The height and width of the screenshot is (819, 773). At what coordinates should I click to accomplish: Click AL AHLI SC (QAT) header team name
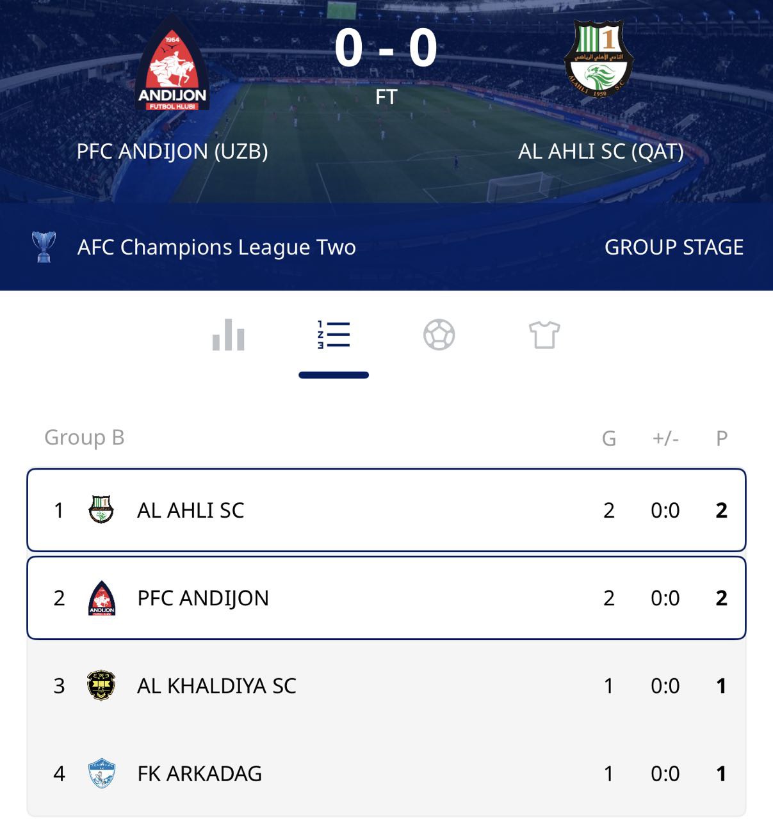coord(601,151)
